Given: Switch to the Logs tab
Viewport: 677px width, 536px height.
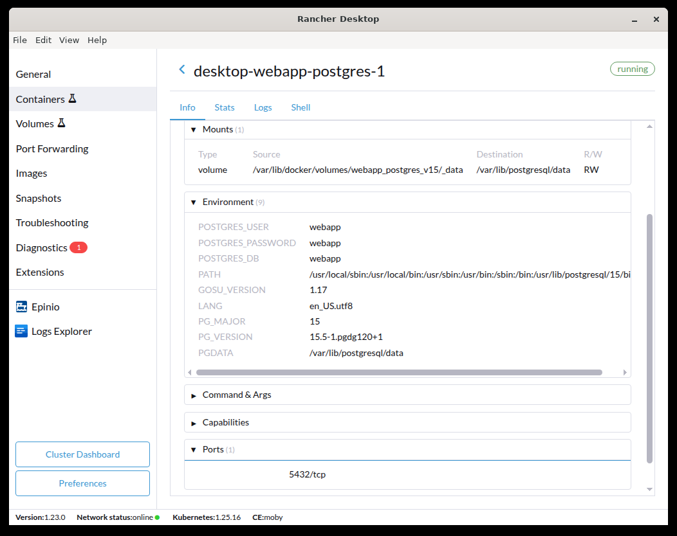Looking at the screenshot, I should click(263, 107).
